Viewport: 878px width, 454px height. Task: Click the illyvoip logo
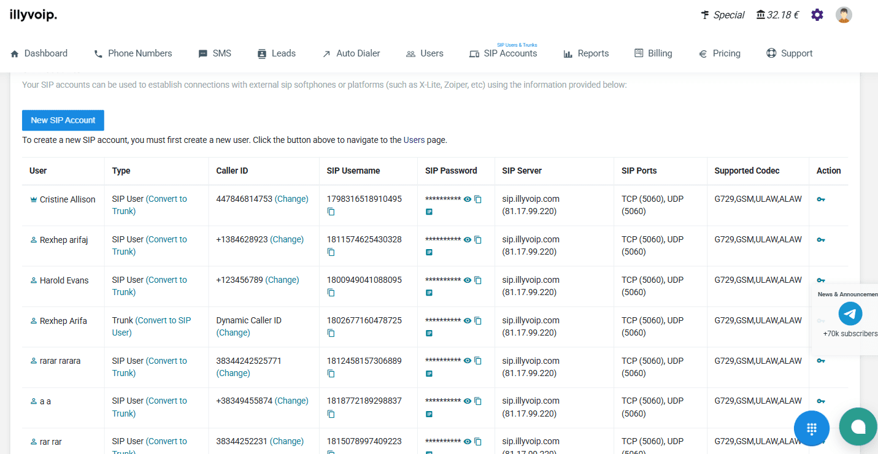(x=33, y=15)
